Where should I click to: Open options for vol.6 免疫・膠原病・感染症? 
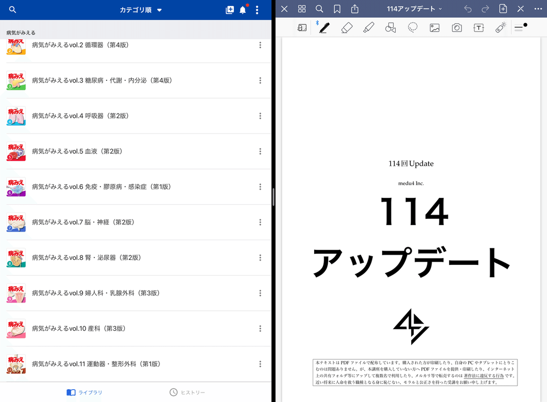[260, 187]
